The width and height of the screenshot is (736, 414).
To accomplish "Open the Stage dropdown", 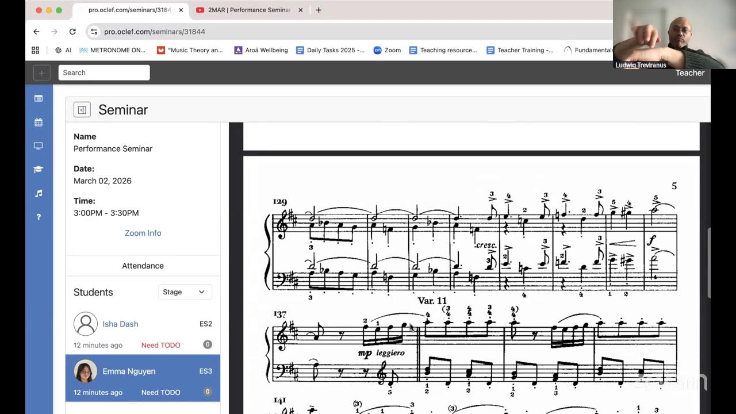I will [x=185, y=292].
